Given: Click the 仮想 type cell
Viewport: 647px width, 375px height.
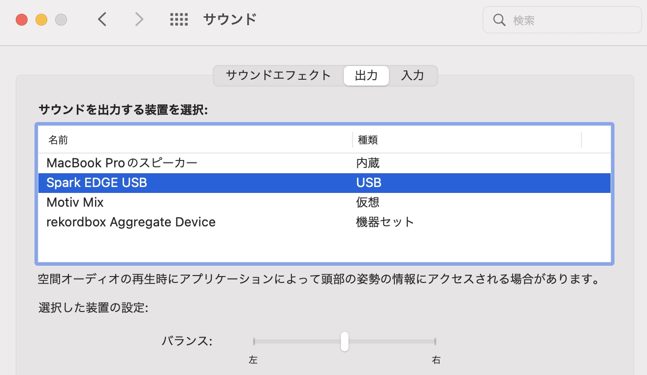Looking at the screenshot, I should click(368, 202).
